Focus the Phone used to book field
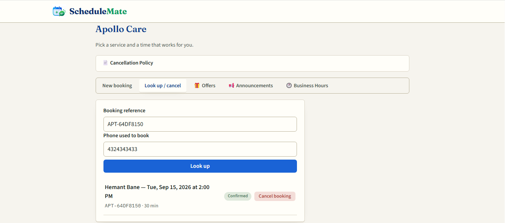The width and height of the screenshot is (505, 223). (x=200, y=149)
